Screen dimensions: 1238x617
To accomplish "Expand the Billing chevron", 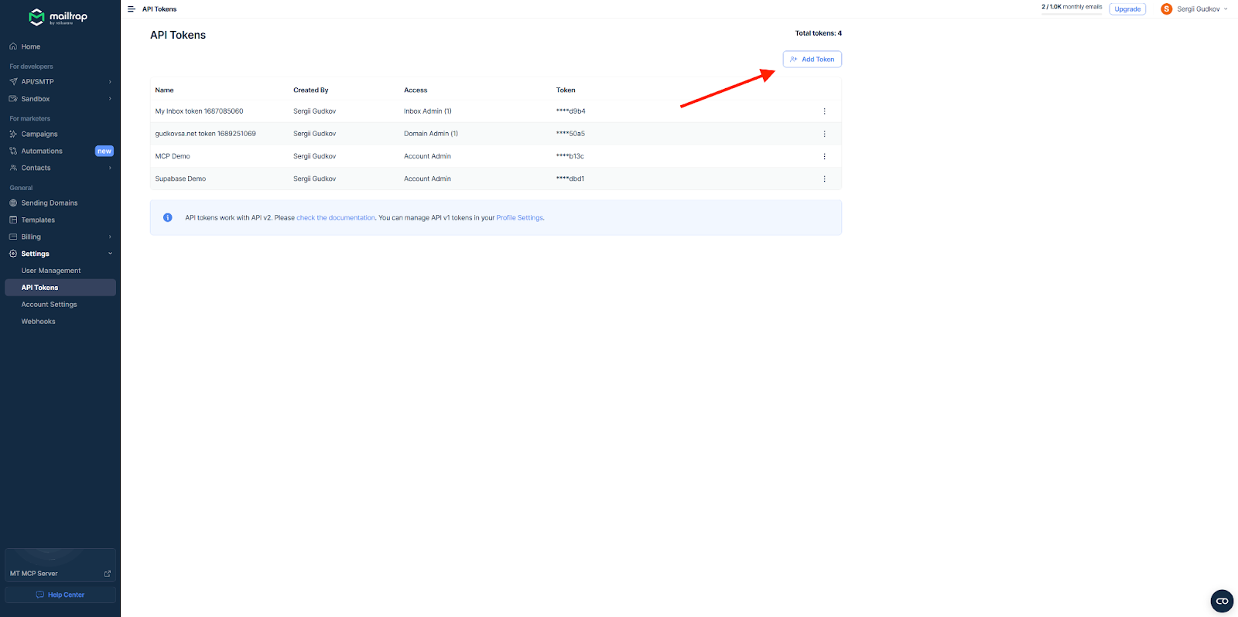I will pyautogui.click(x=110, y=237).
